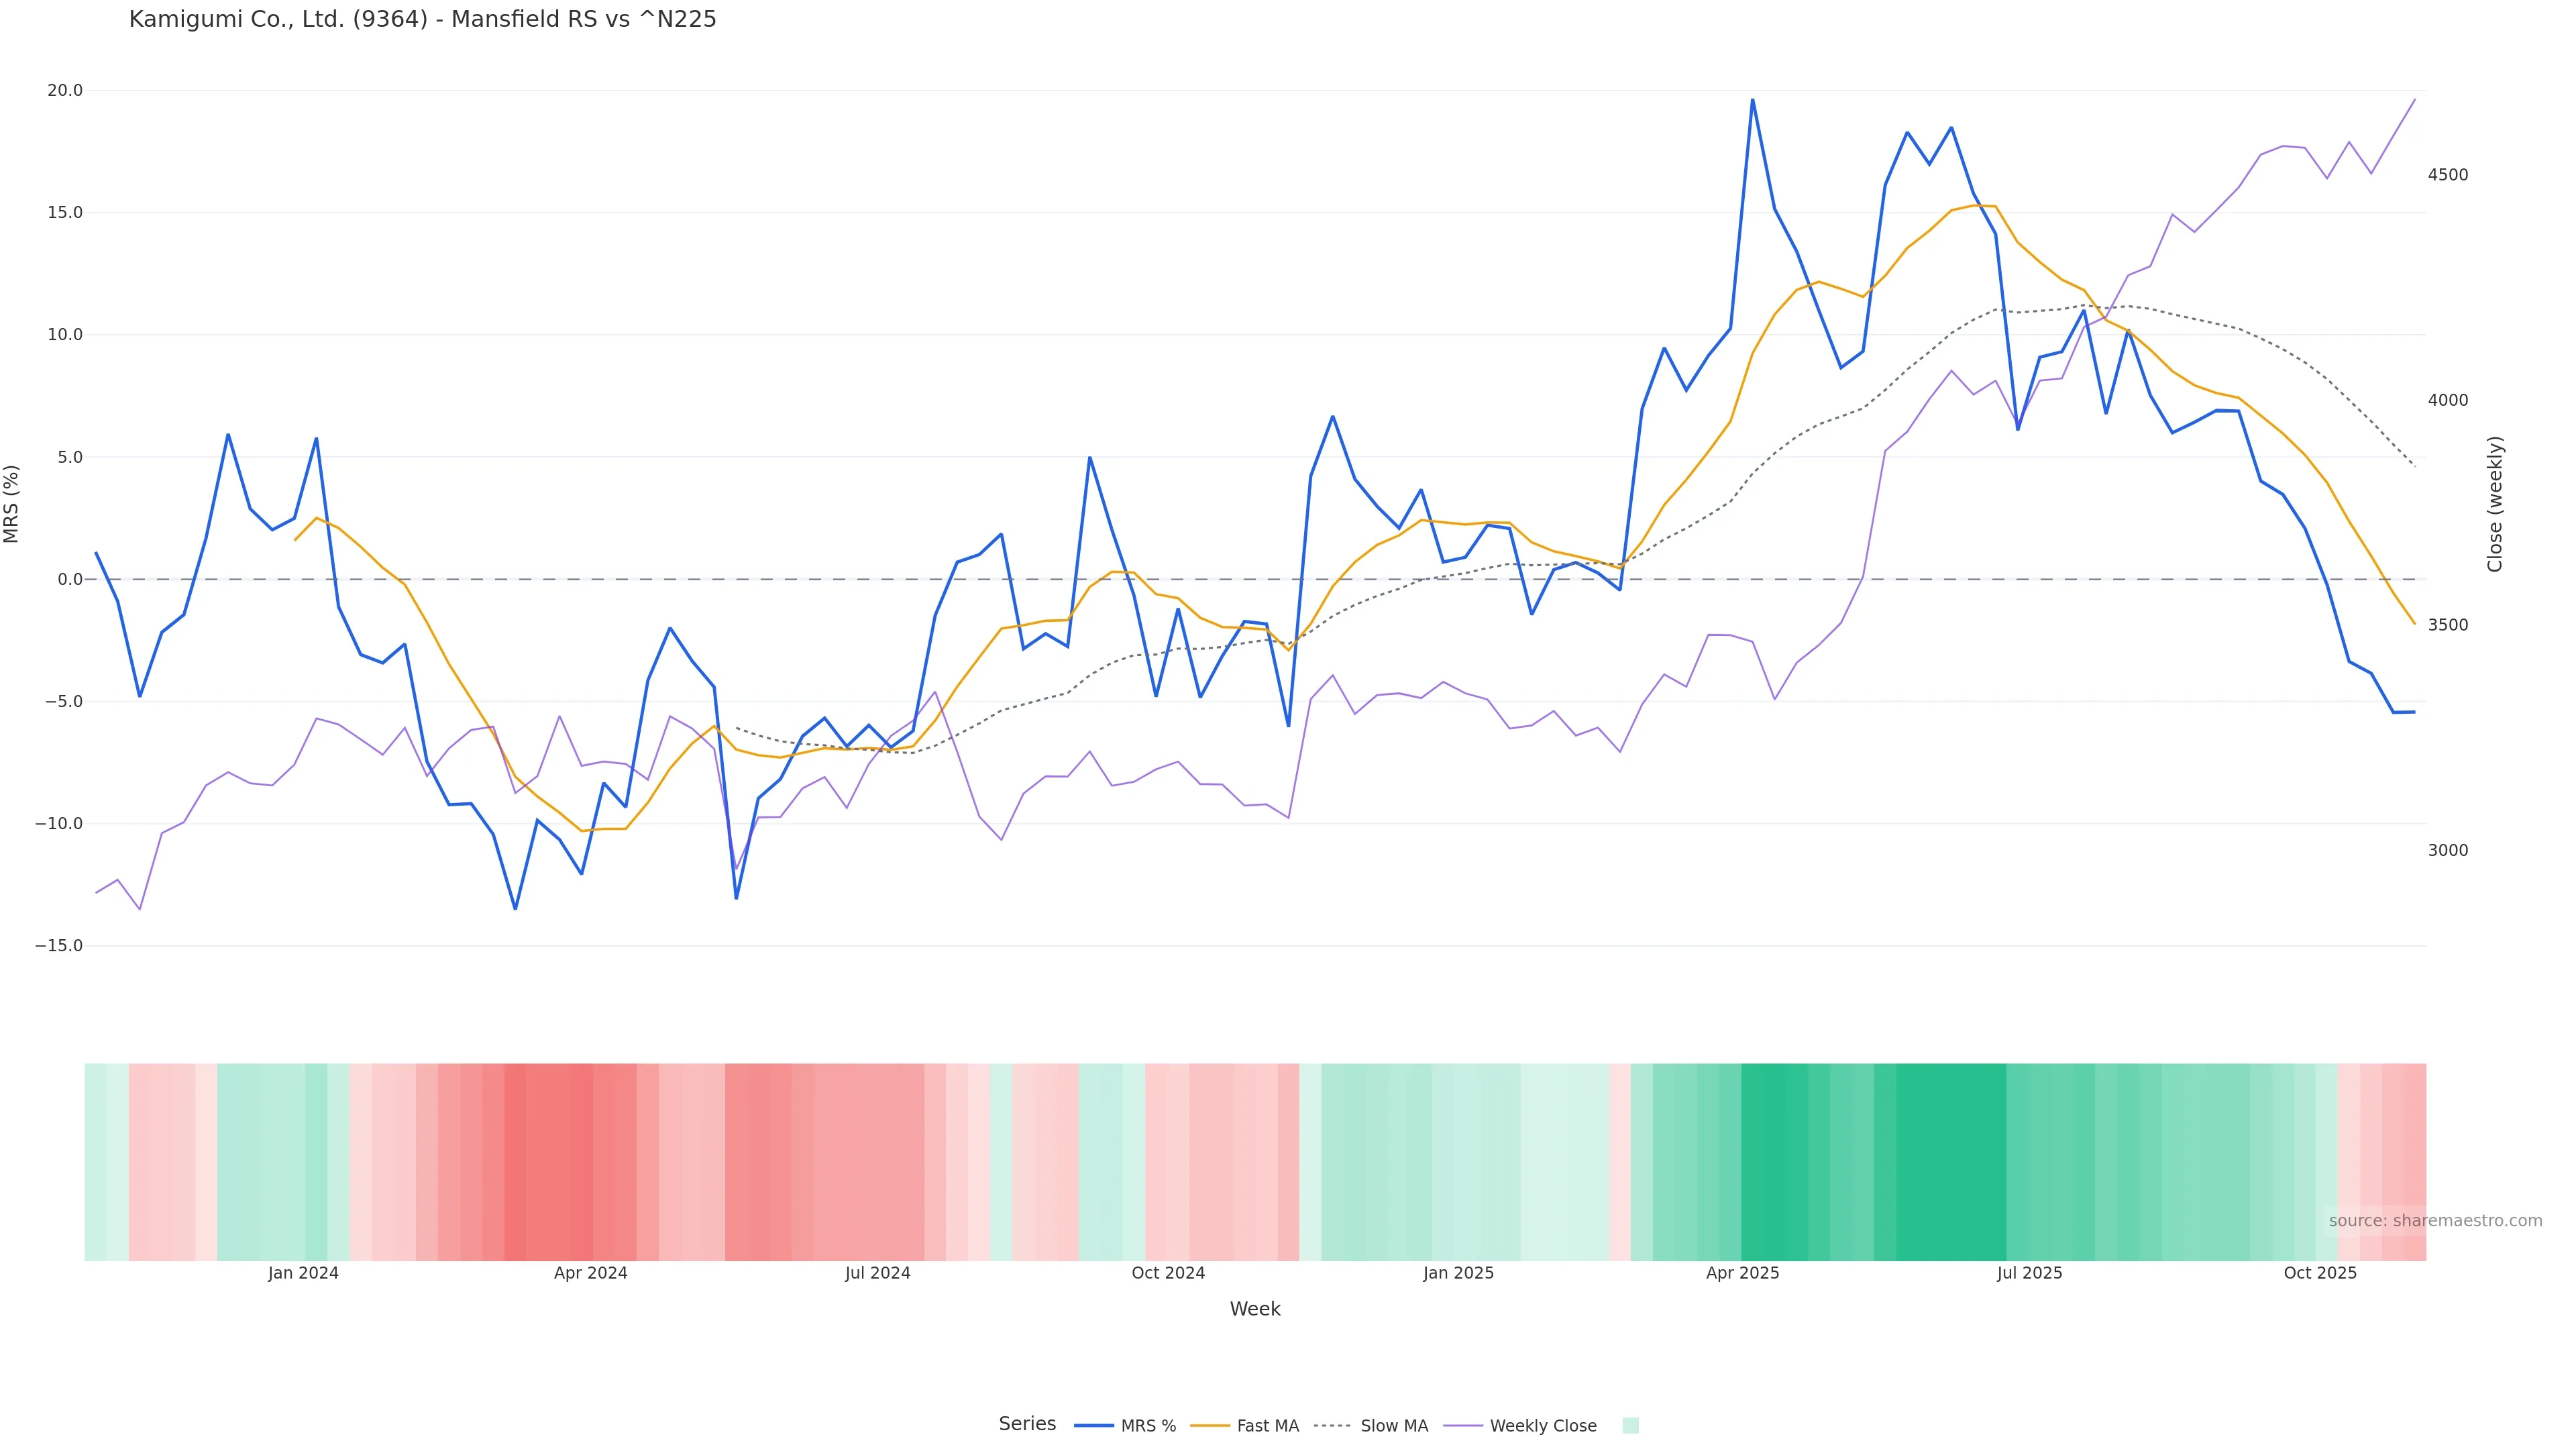Select the Jan 2024 x-axis tick label
This screenshot has width=2576, height=1449.
(x=303, y=1273)
